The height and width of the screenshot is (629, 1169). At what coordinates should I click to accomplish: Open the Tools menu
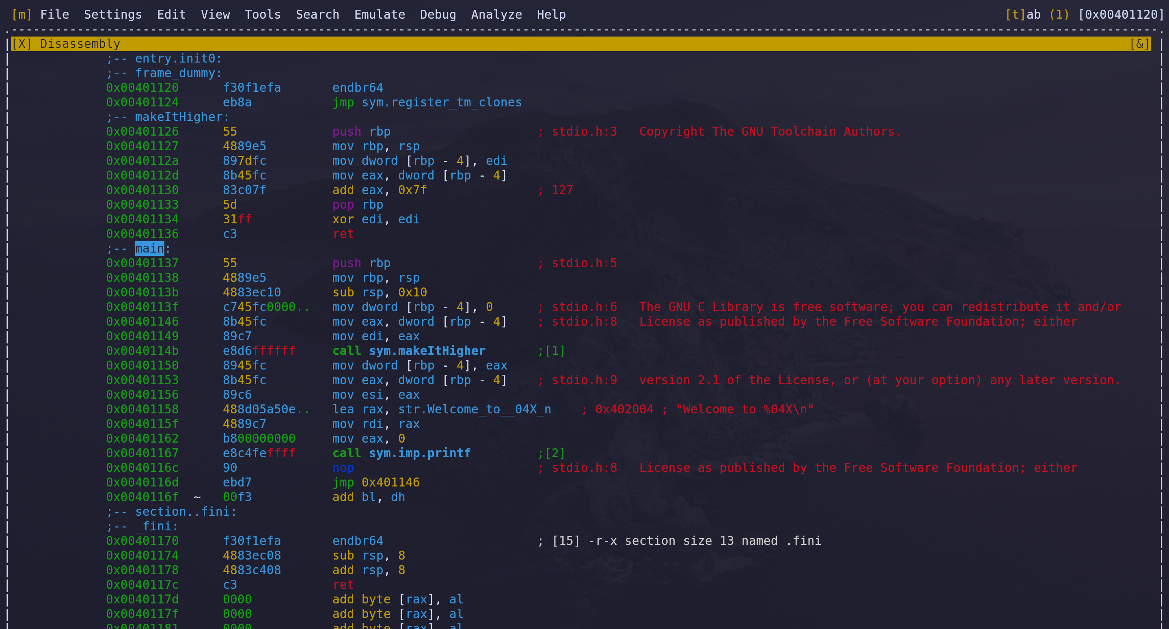(262, 15)
